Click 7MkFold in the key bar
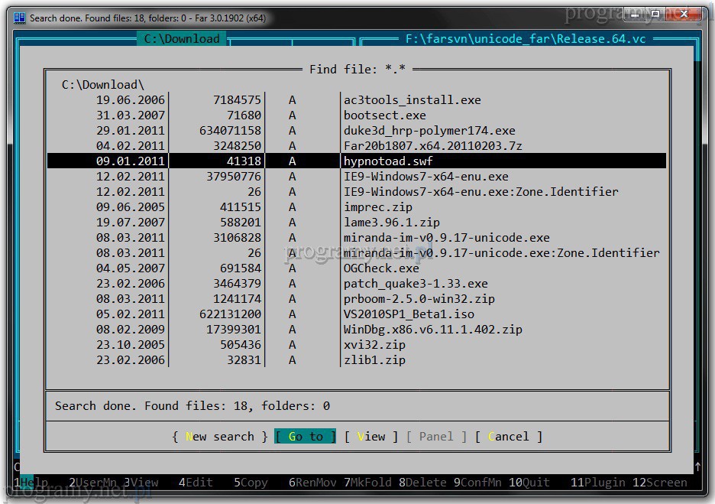This screenshot has width=715, height=504. (367, 483)
